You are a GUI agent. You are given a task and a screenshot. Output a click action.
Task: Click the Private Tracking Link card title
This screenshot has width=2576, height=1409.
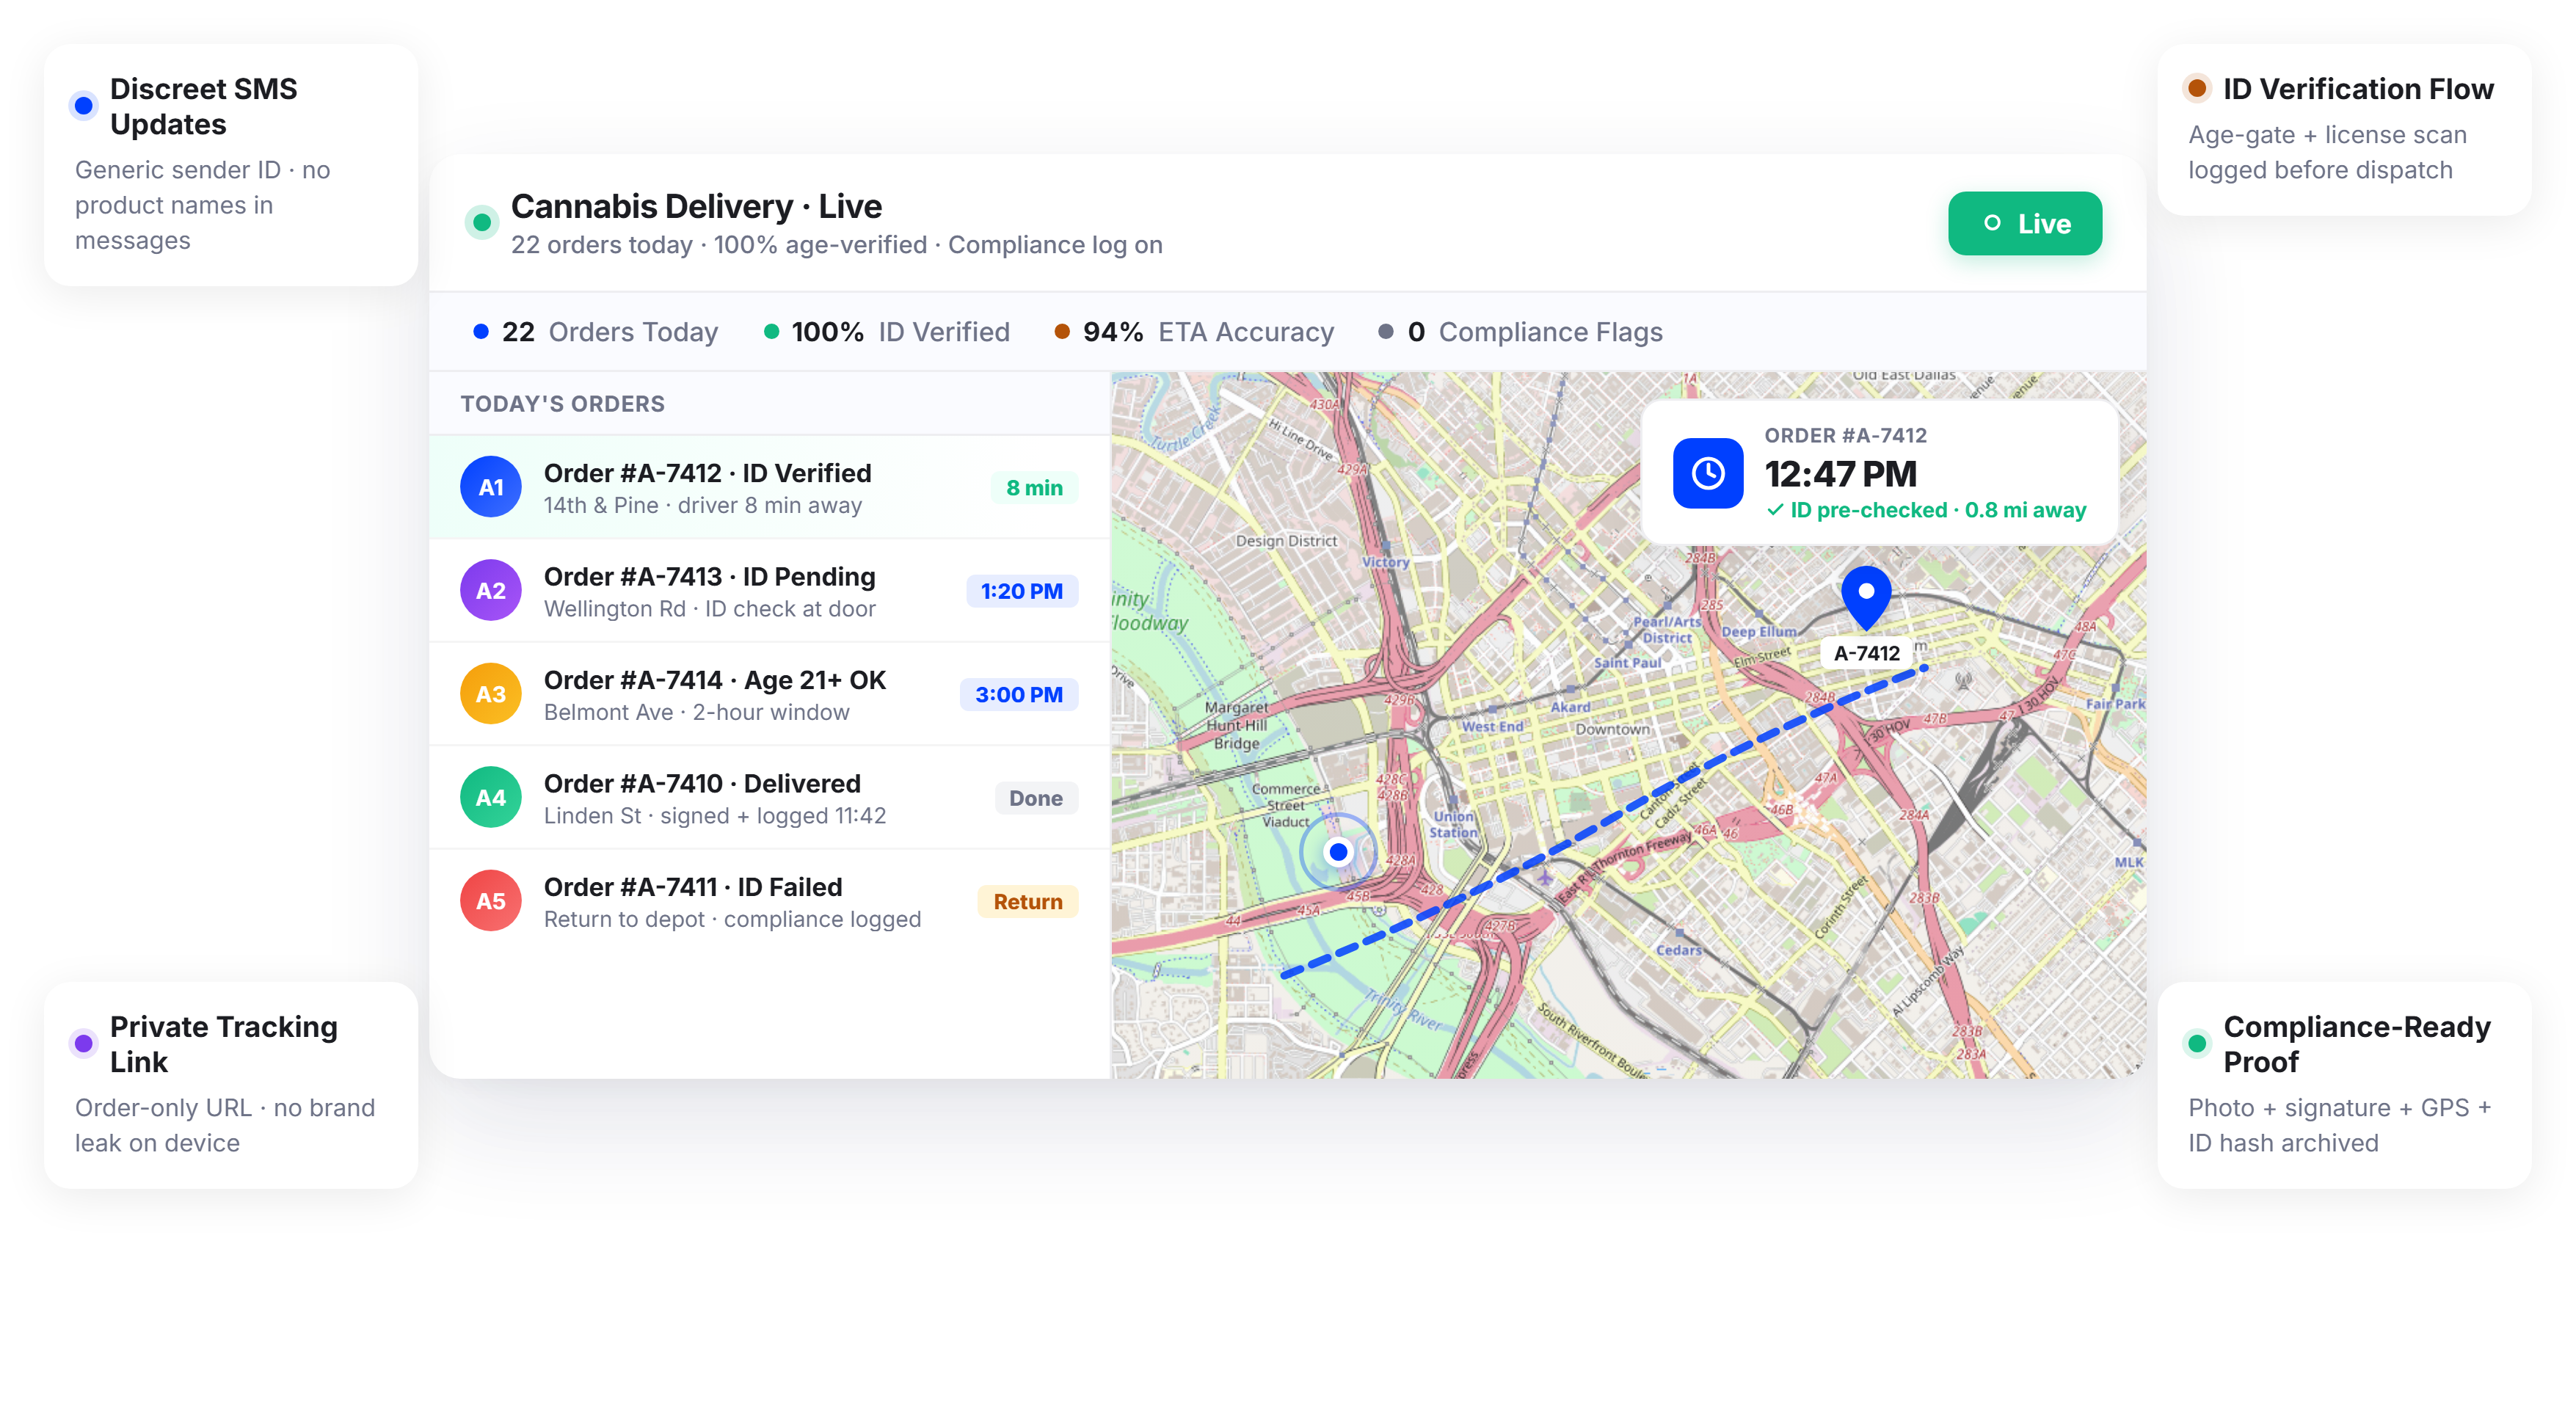tap(224, 1044)
